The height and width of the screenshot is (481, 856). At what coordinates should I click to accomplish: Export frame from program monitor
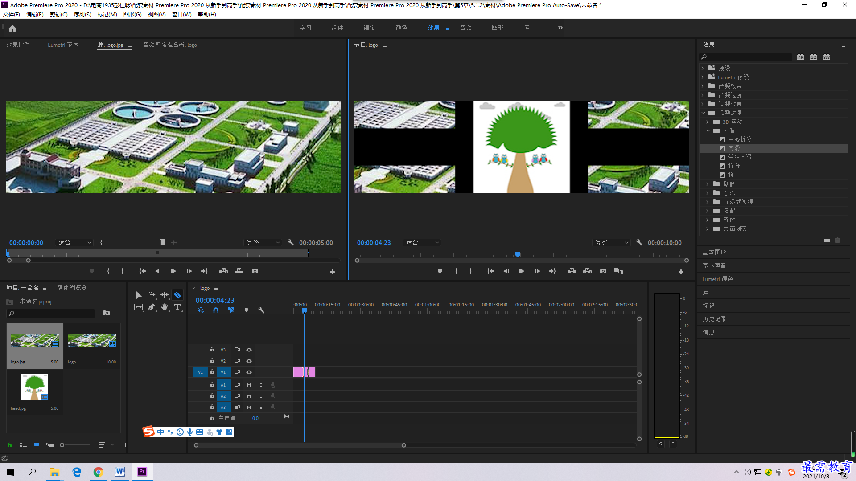point(603,271)
